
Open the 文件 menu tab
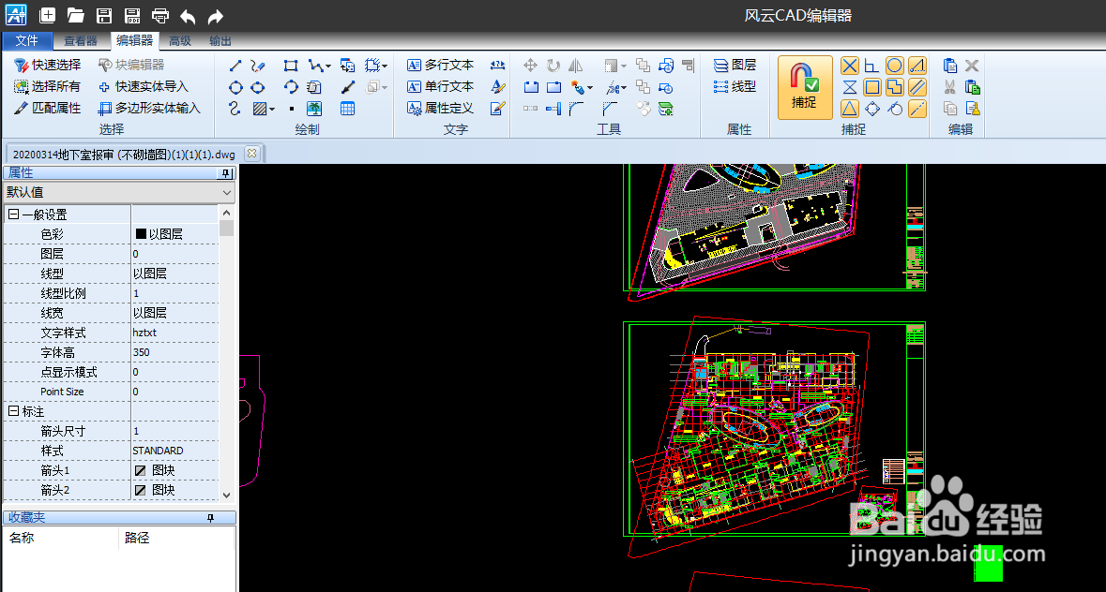coord(27,41)
